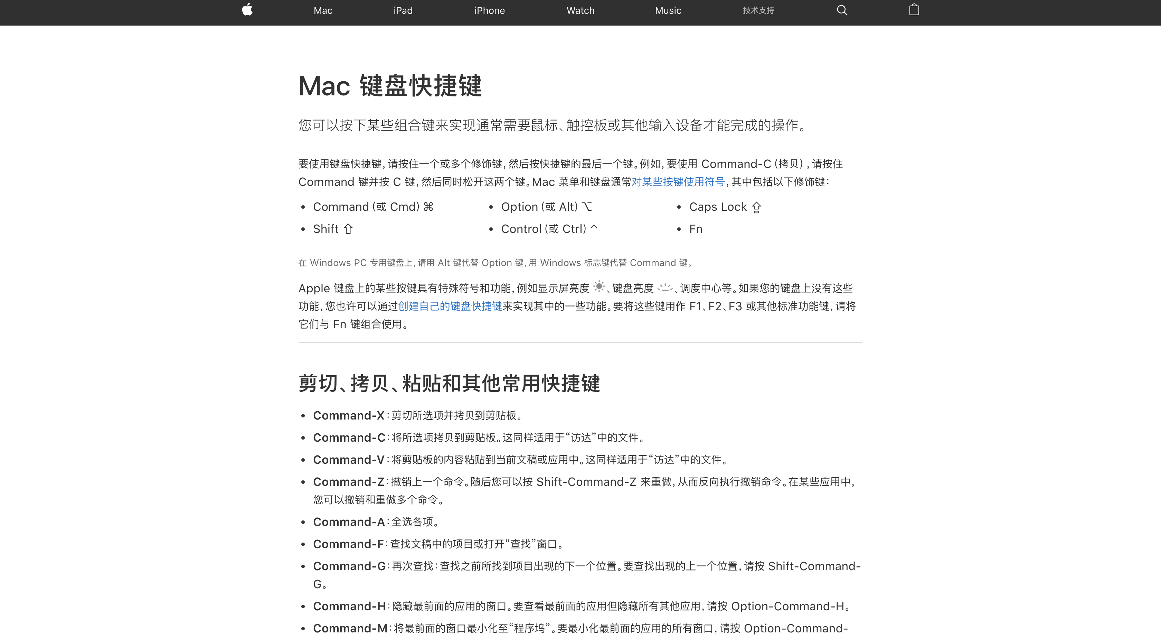Click the iPad navigation menu icon
The height and width of the screenshot is (640, 1161).
coord(402,11)
